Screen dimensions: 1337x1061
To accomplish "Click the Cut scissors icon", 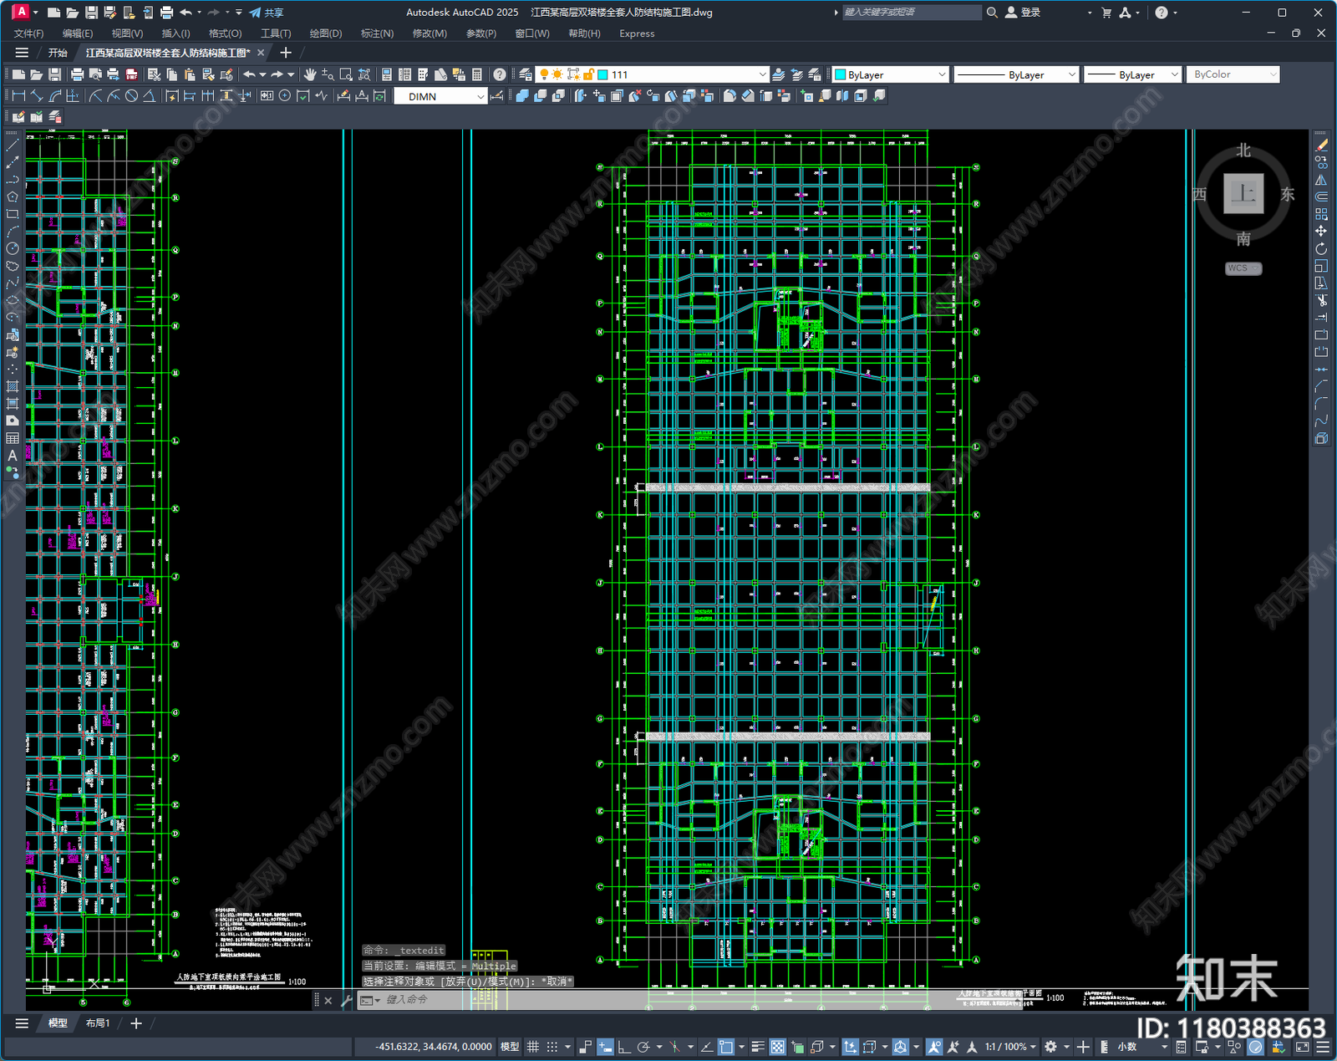I will (x=154, y=74).
